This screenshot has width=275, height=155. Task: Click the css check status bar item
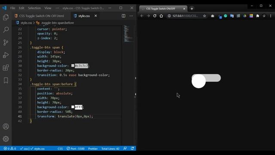(x=24, y=149)
